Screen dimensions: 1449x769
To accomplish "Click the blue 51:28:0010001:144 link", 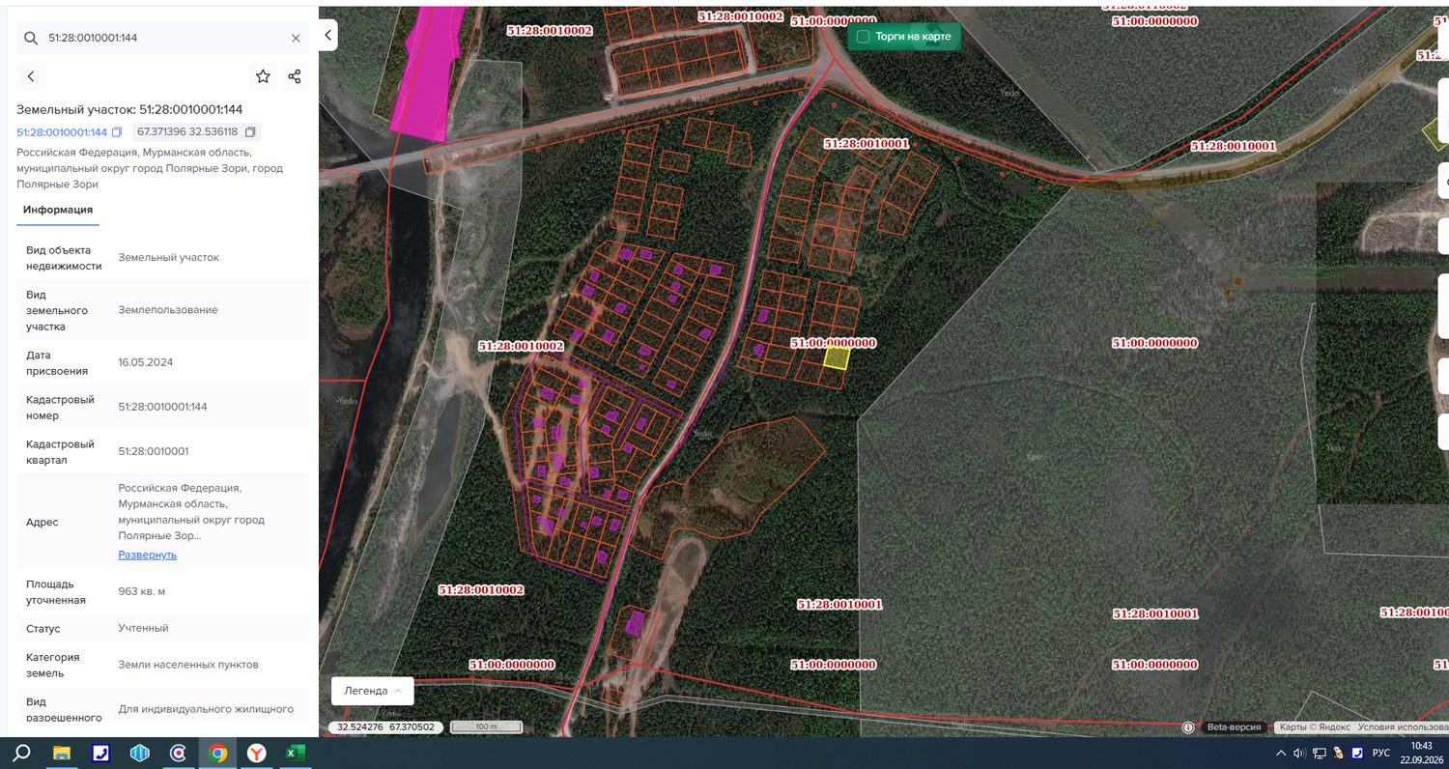I will 62,132.
